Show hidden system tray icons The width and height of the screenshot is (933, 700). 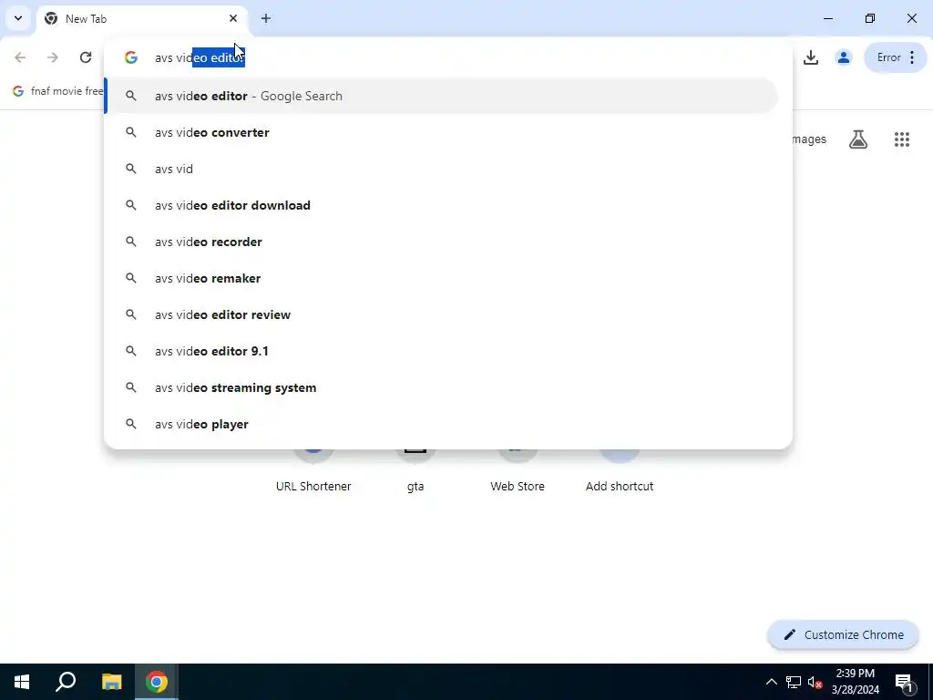(x=771, y=682)
